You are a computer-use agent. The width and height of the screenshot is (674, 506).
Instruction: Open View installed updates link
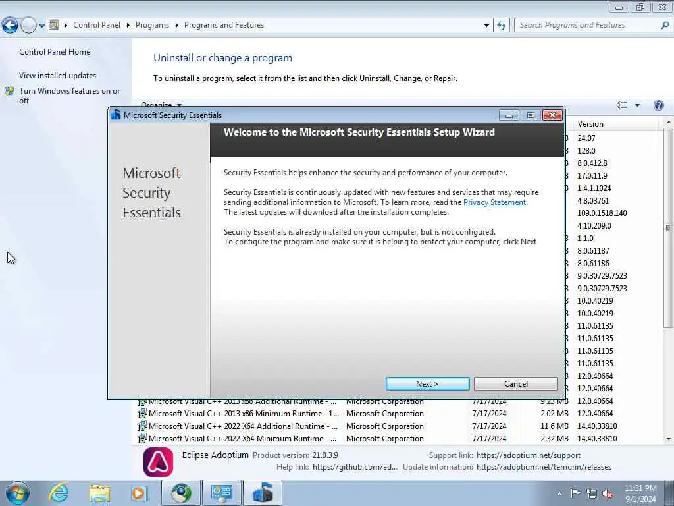[58, 76]
